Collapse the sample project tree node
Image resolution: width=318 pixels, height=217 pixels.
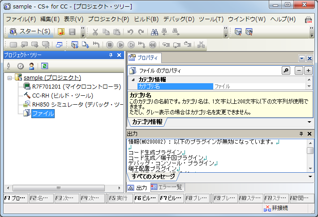click(x=9, y=78)
